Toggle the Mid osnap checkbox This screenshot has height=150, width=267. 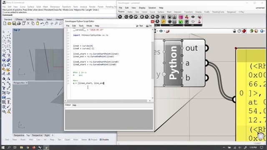coord(28,140)
